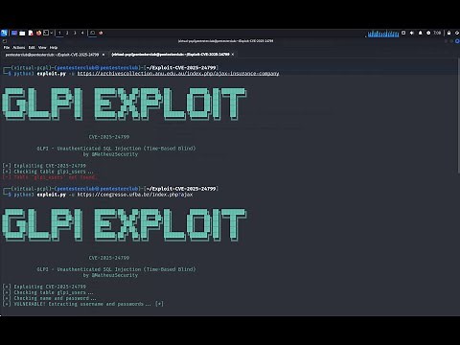Open the File menu

click(x=7, y=47)
